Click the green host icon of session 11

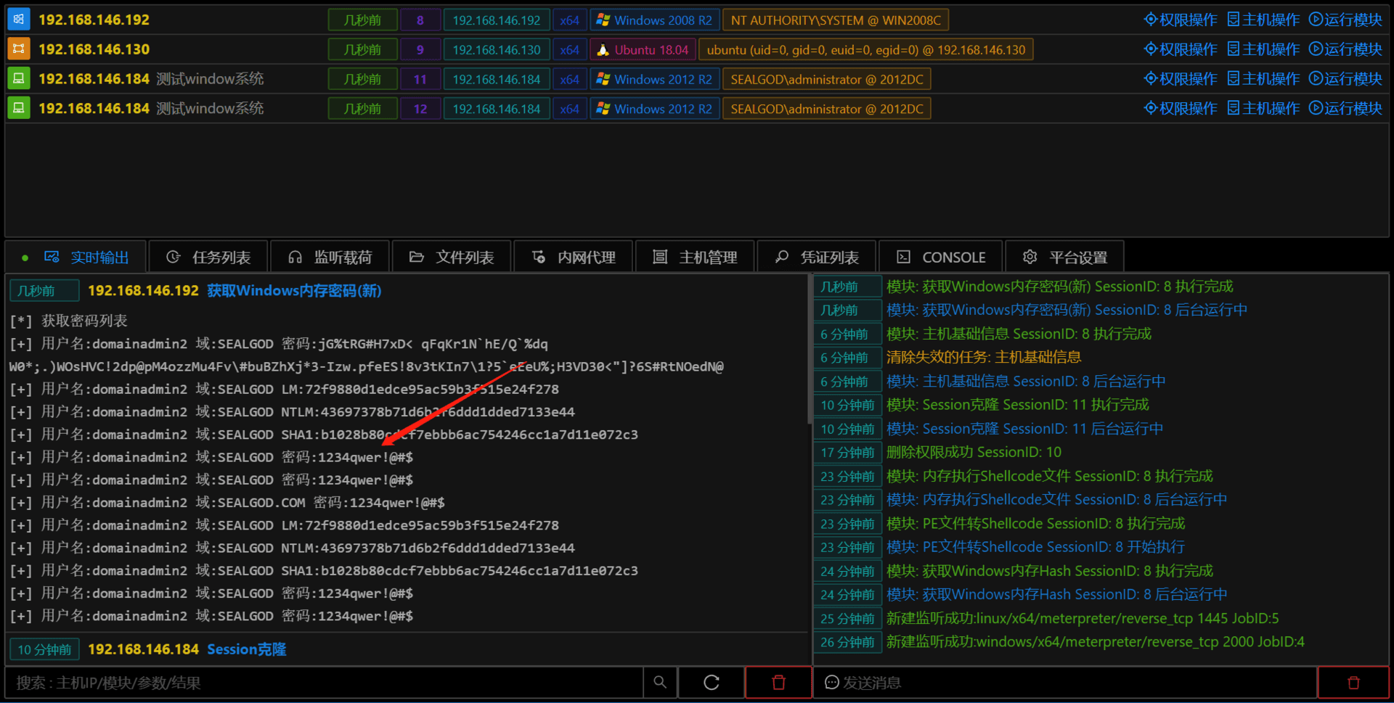(x=19, y=78)
